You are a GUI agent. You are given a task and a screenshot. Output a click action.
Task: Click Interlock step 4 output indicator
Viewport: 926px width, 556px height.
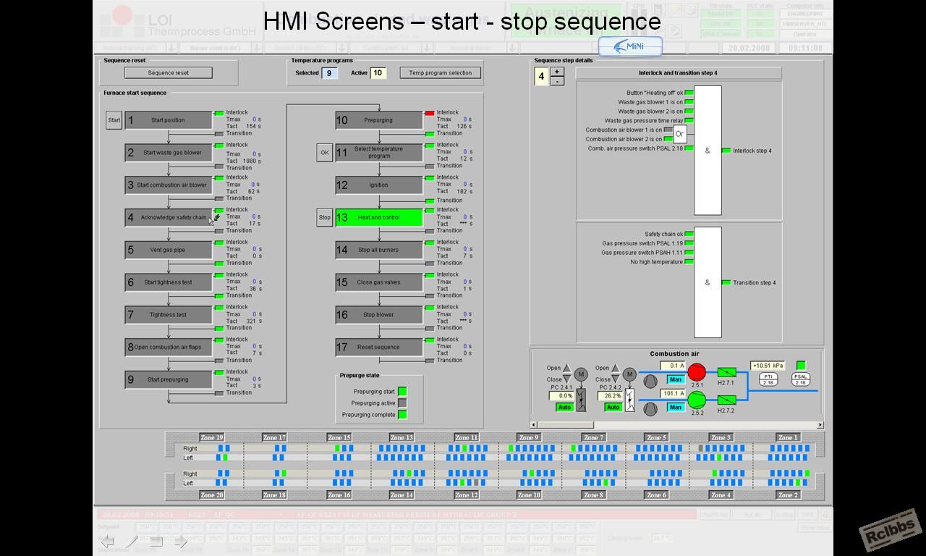(x=726, y=151)
